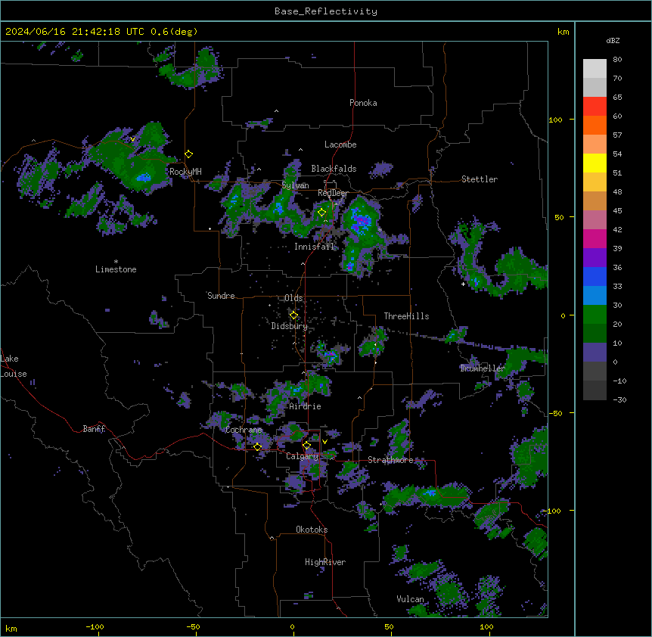This screenshot has width=652, height=637.
Task: Click the Cochrane town label
Action: (244, 430)
